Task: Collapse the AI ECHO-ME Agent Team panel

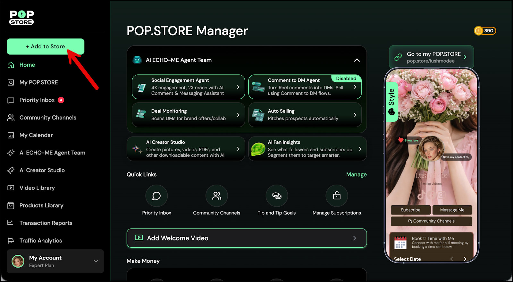Action: [x=357, y=60]
